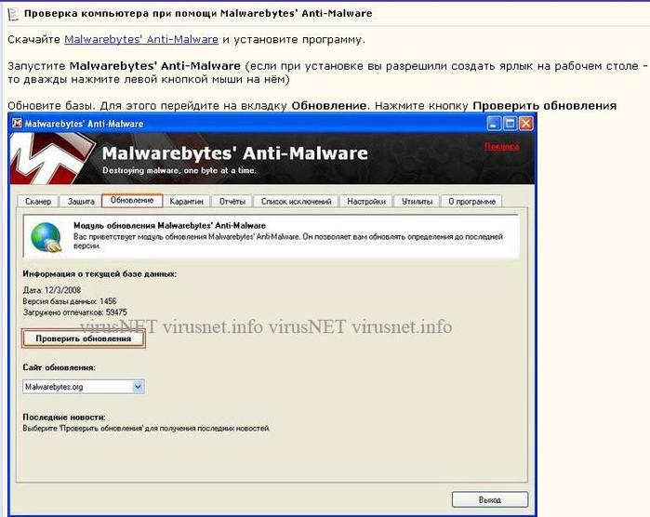This screenshot has height=517, width=650.
Task: Go to the Отчёты tab
Action: coord(232,202)
